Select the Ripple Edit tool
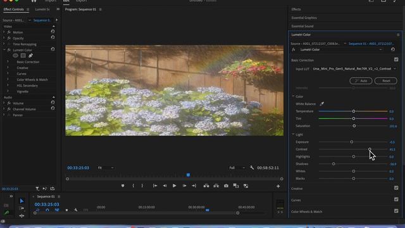This screenshot has width=405, height=228. click(22, 215)
